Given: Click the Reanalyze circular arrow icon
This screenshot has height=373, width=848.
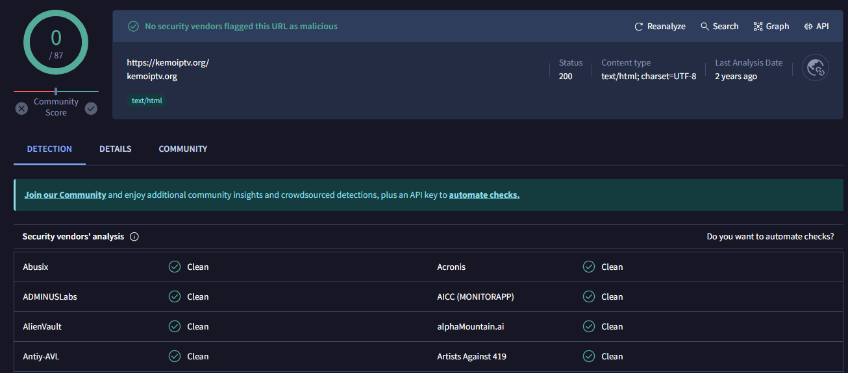Looking at the screenshot, I should pyautogui.click(x=639, y=27).
